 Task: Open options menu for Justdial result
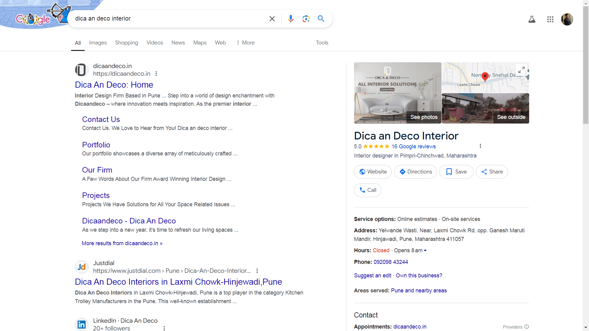[x=257, y=271]
